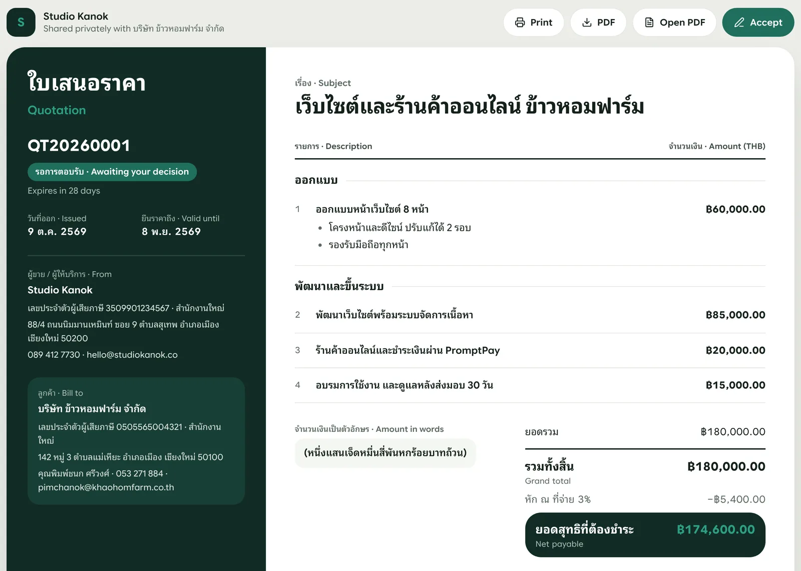This screenshot has width=801, height=571.
Task: Click seller address 88/4 ถนนนิมมานเหมินท์
Action: [123, 331]
